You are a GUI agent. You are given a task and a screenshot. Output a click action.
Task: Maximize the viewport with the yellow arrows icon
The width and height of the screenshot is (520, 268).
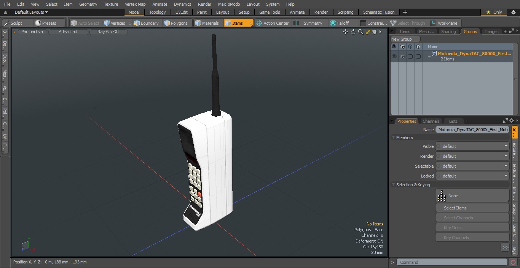click(x=368, y=32)
